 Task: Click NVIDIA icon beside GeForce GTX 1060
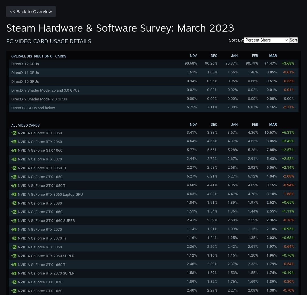tap(14, 150)
